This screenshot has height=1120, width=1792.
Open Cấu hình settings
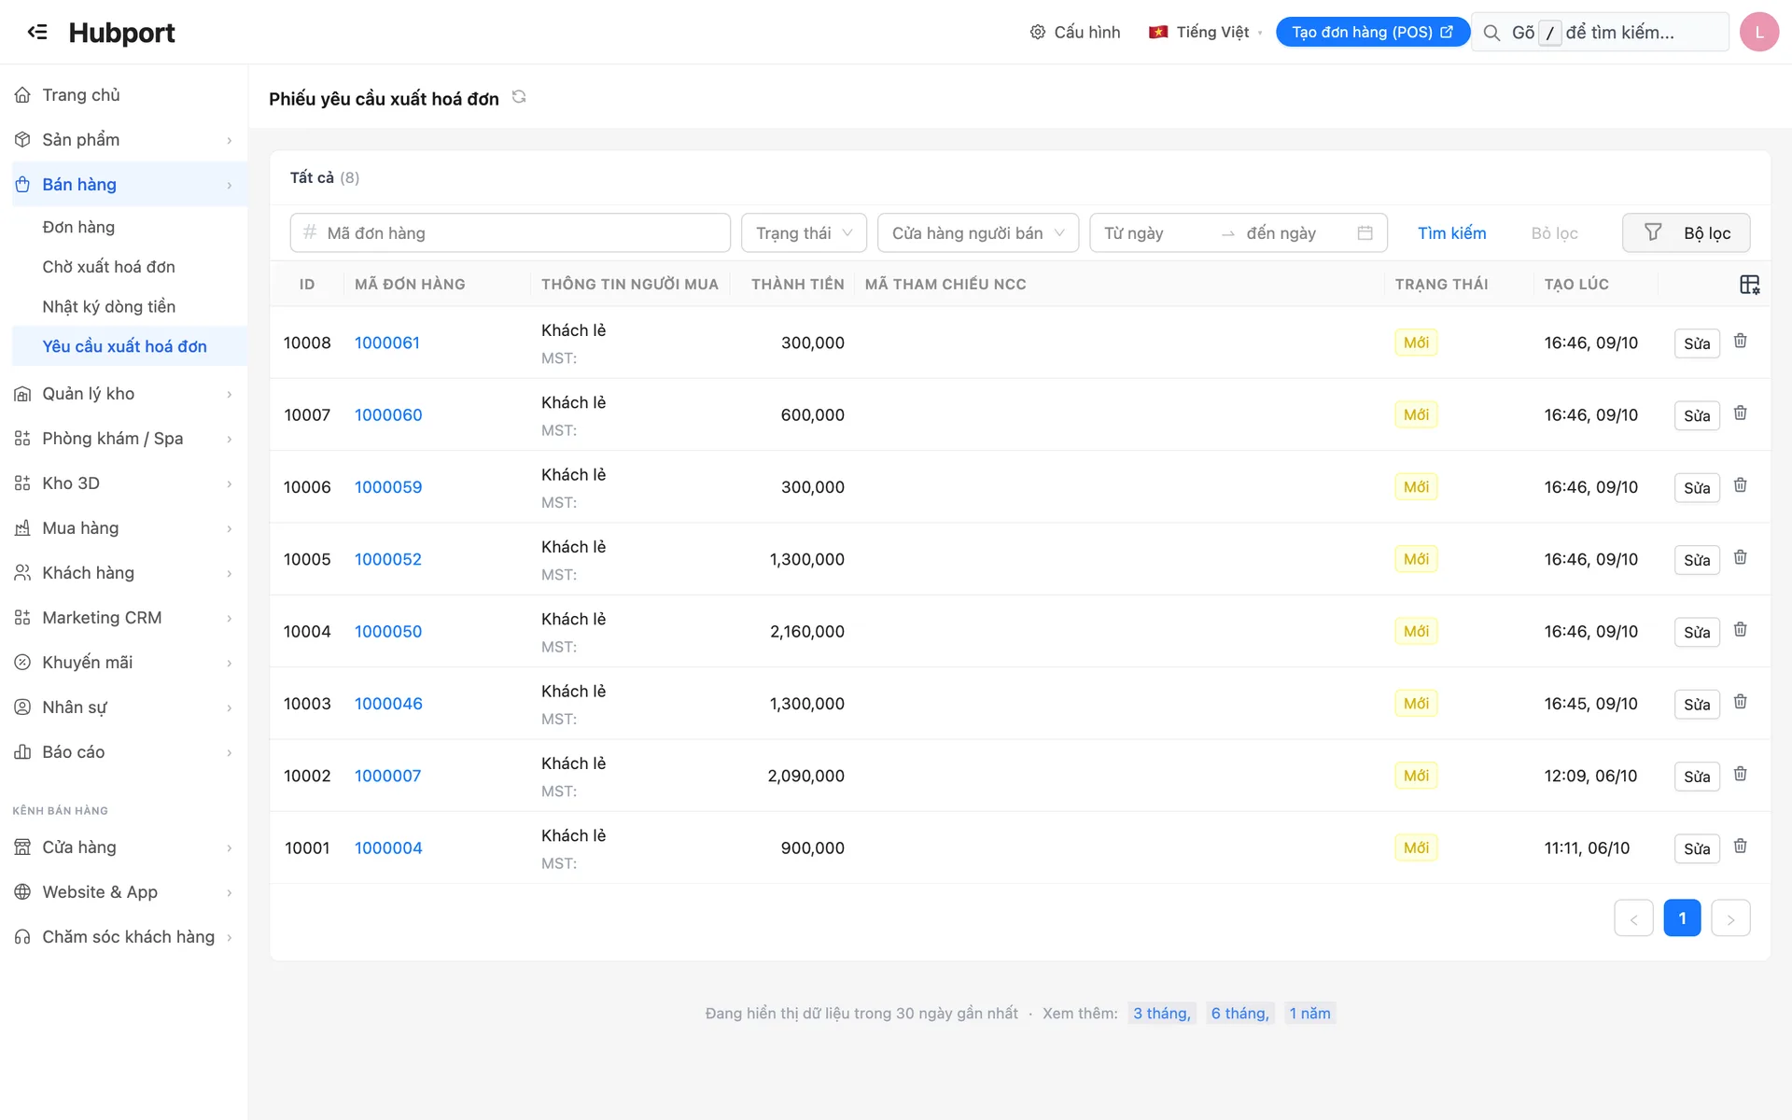point(1074,32)
